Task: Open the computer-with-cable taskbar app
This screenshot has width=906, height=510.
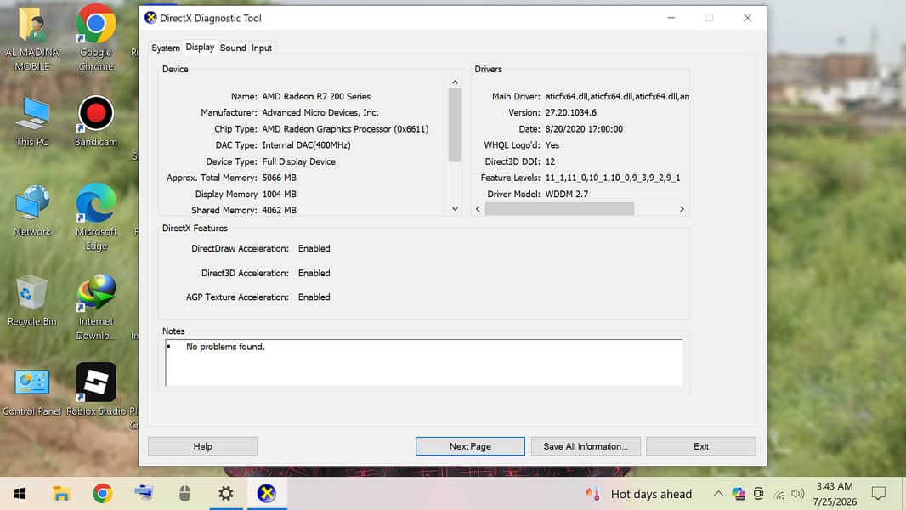Action: pos(144,493)
